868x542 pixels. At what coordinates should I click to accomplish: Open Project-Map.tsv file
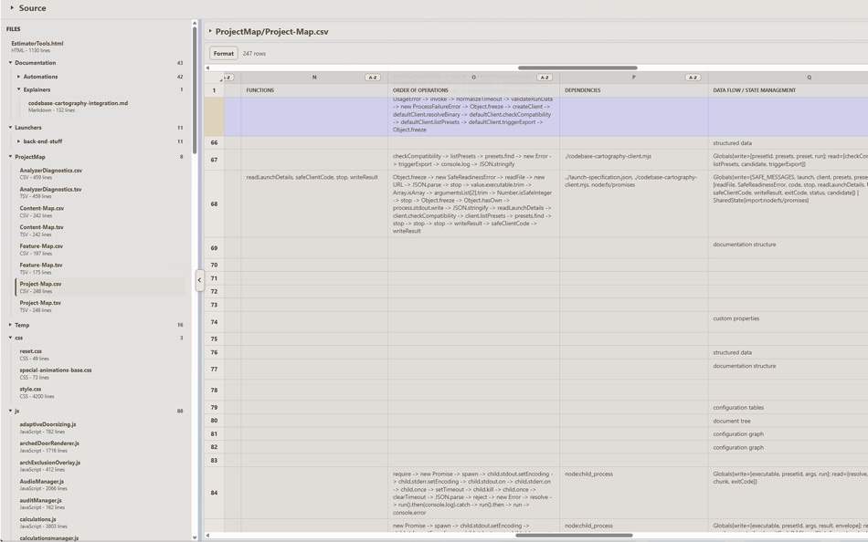click(x=41, y=307)
